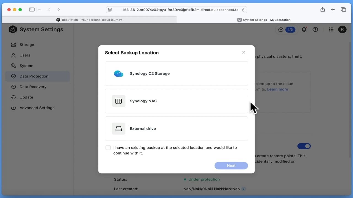
Task: Click the Advanced Settings gear icon
Action: pos(13,108)
